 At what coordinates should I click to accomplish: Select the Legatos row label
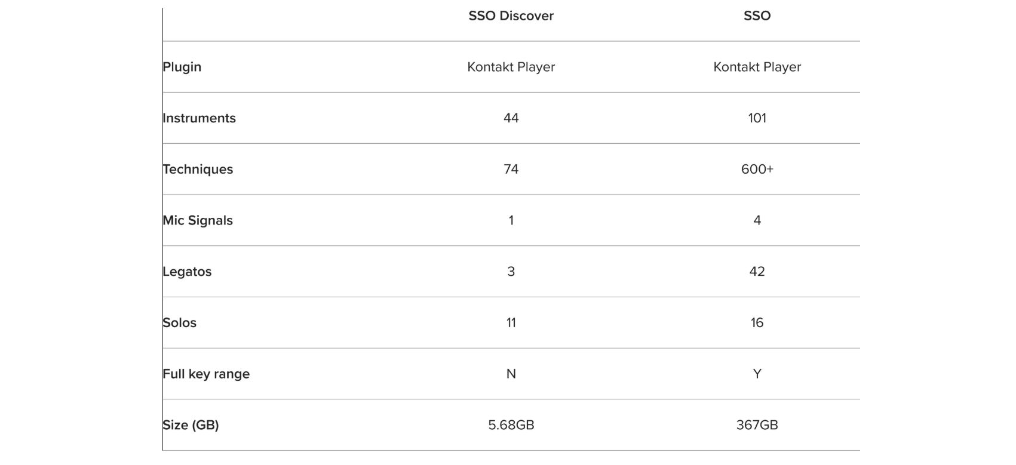(187, 272)
